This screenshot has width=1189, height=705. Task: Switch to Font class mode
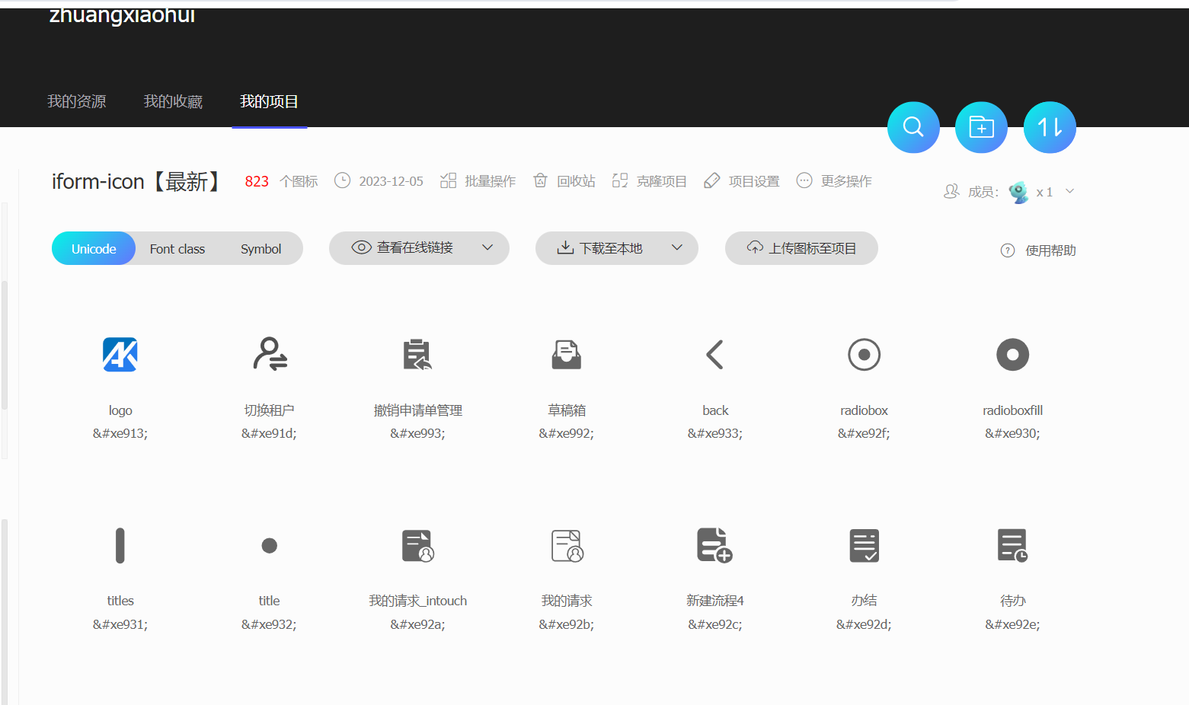point(177,249)
